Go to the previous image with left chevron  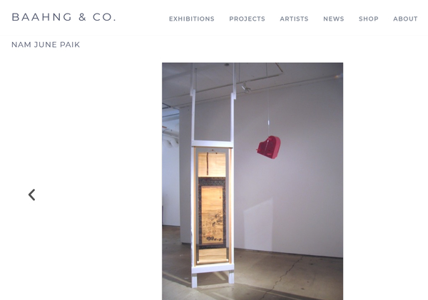31,195
